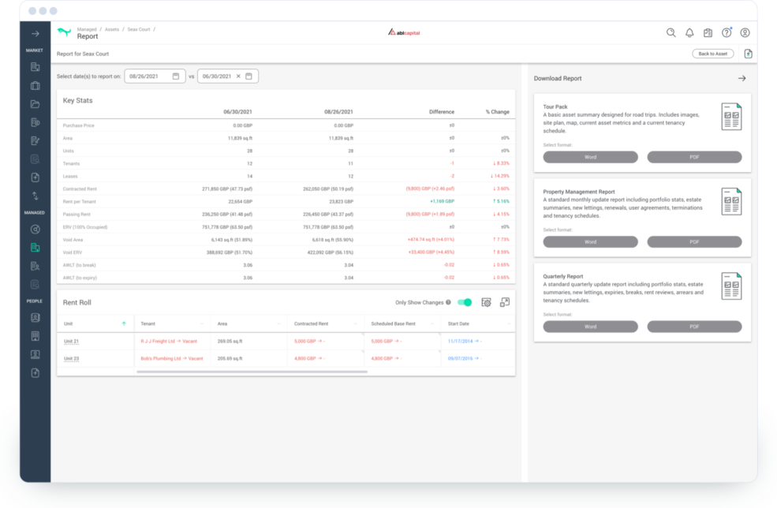Click the export icon beside Back to Asset
The width and height of the screenshot is (777, 508).
point(749,54)
